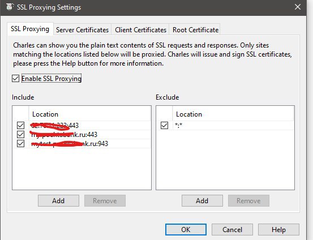Add a new Exclude location
This screenshot has height=240, width=313.
[202, 201]
